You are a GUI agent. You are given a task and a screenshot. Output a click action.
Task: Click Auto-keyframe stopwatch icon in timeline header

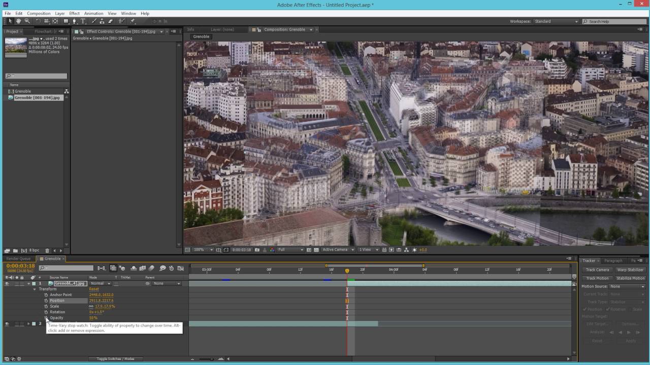[171, 268]
